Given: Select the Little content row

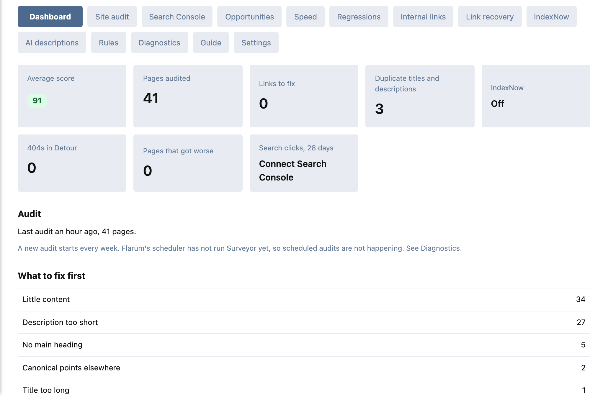Looking at the screenshot, I should coord(304,299).
